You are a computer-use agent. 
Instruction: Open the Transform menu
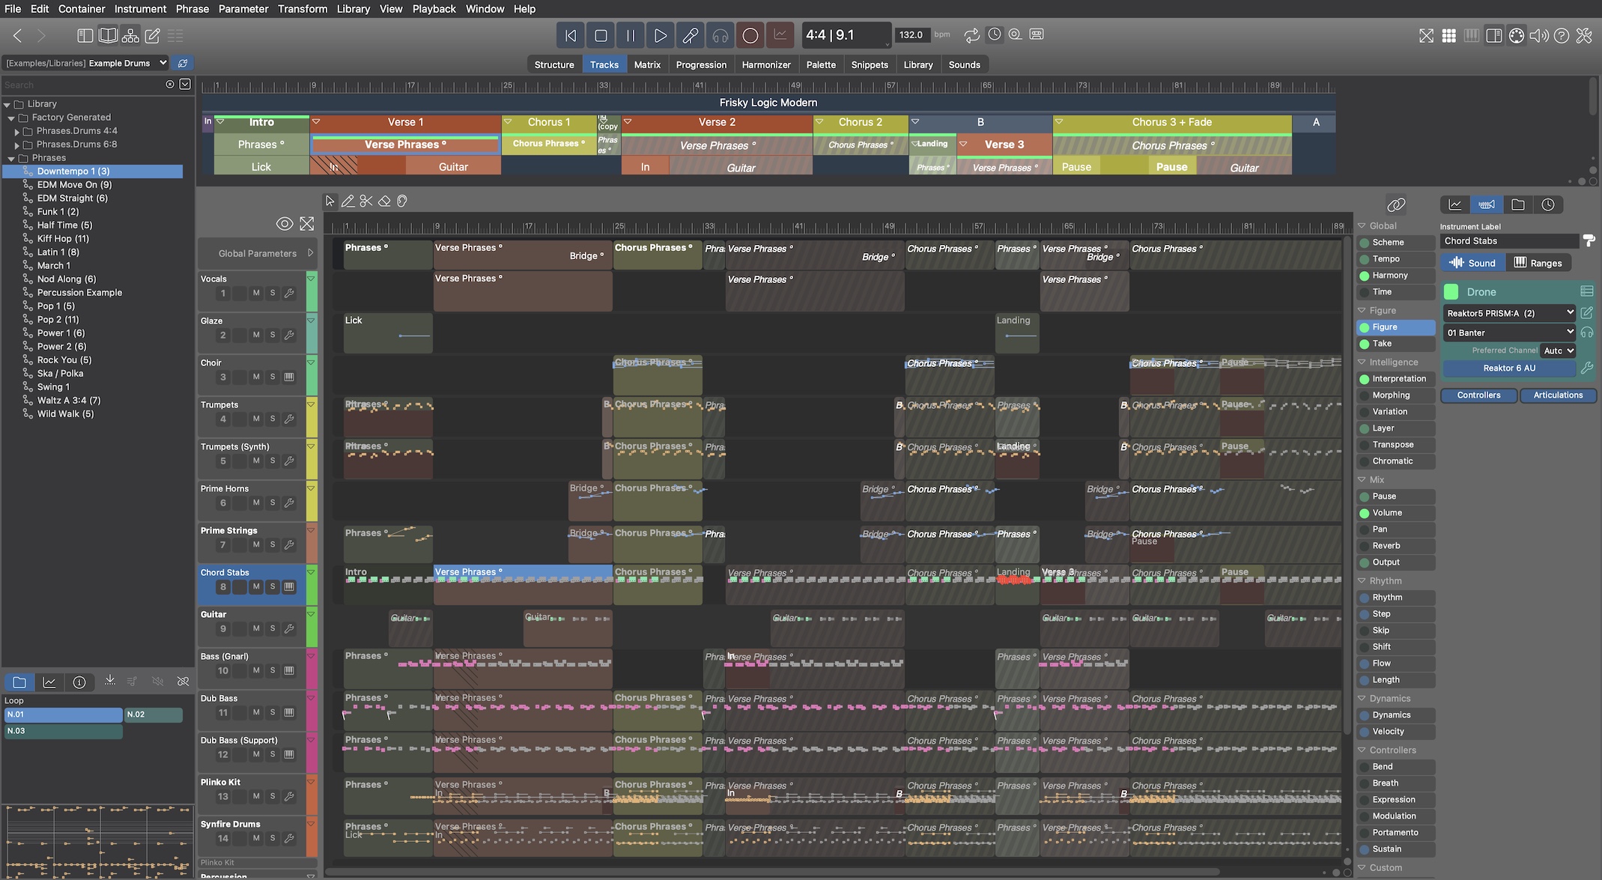302,9
